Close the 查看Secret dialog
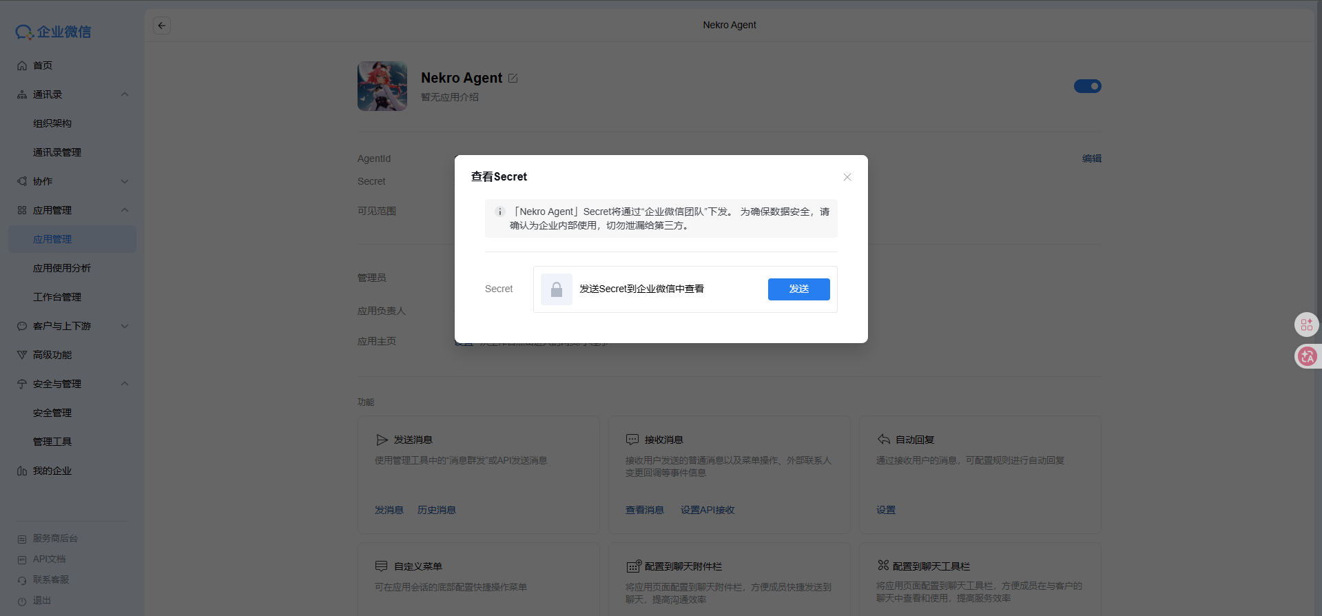1322x616 pixels. (x=847, y=177)
